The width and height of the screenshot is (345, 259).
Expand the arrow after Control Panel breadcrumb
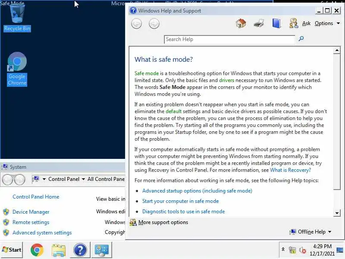coord(83,179)
